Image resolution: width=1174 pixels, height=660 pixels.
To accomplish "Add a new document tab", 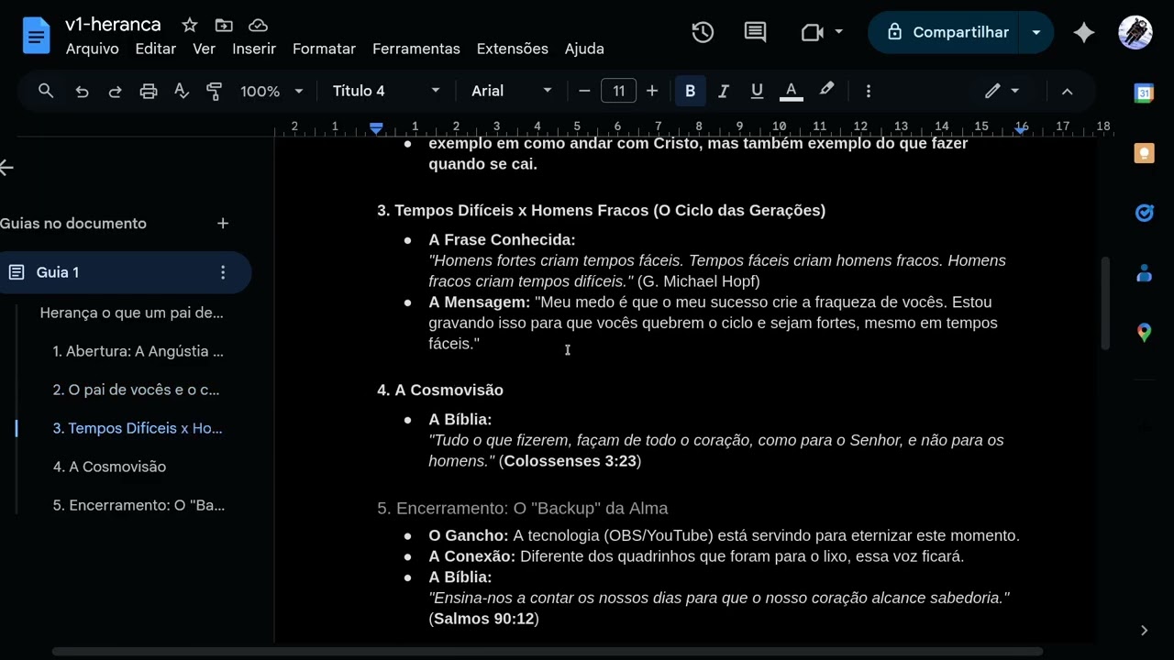I will 222,223.
